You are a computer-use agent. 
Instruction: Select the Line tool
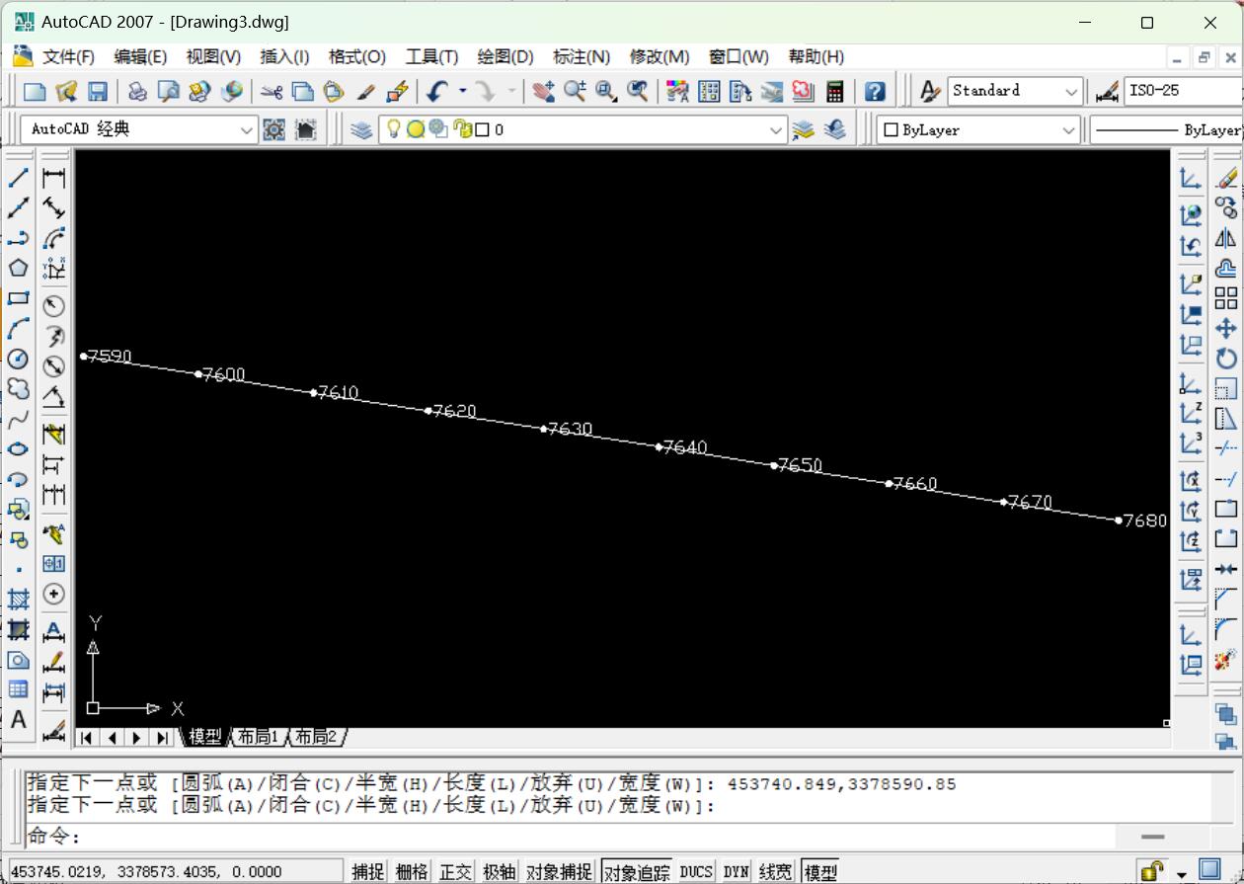[x=18, y=179]
